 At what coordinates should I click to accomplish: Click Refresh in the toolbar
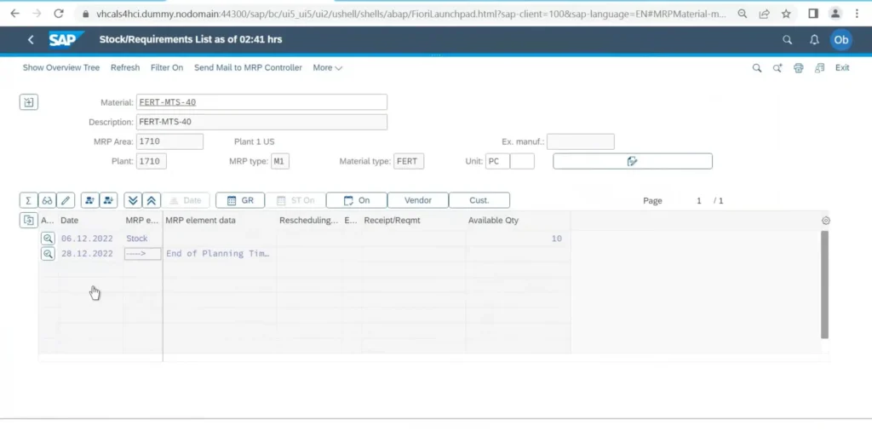(x=125, y=68)
